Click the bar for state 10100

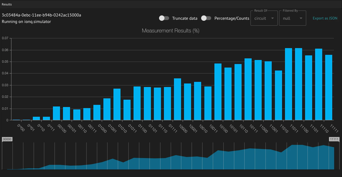point(218,92)
